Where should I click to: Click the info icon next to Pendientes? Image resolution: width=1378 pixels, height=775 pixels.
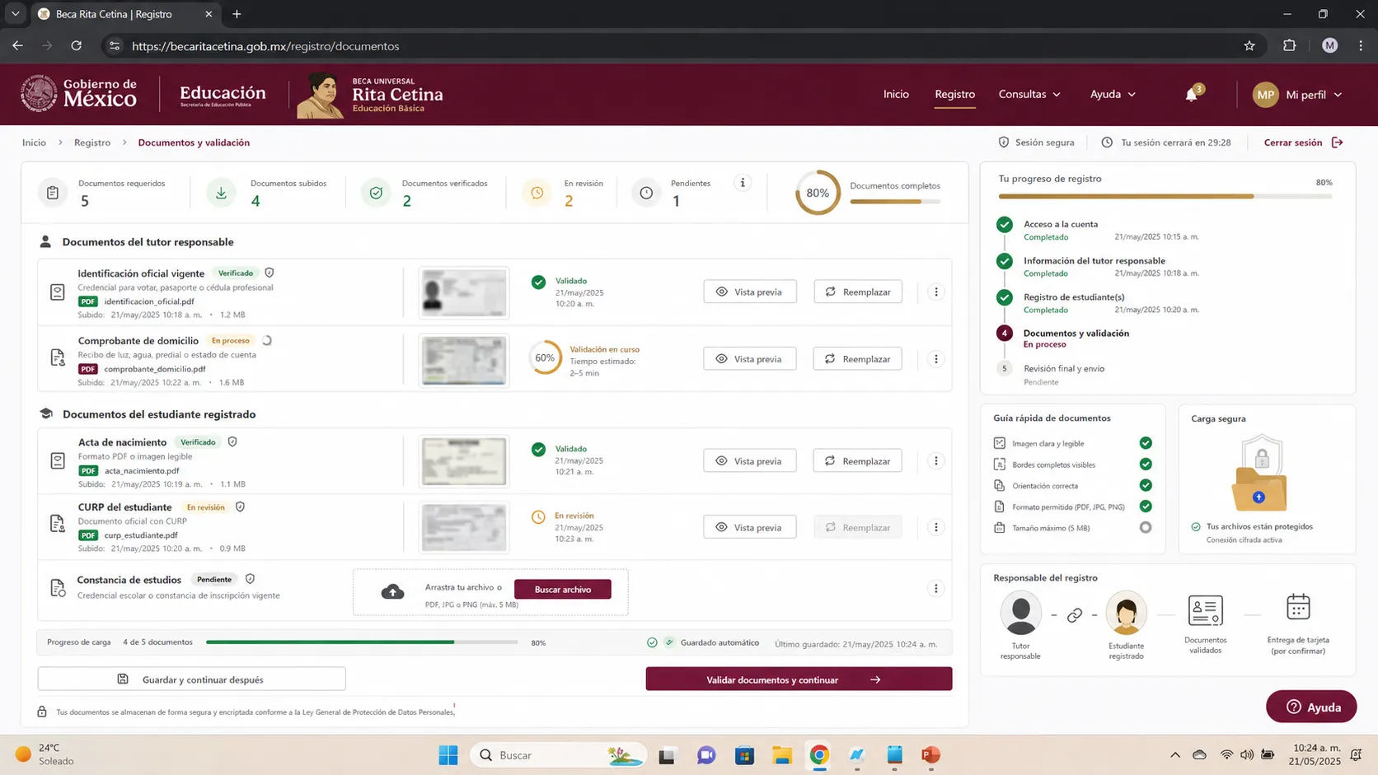tap(743, 183)
